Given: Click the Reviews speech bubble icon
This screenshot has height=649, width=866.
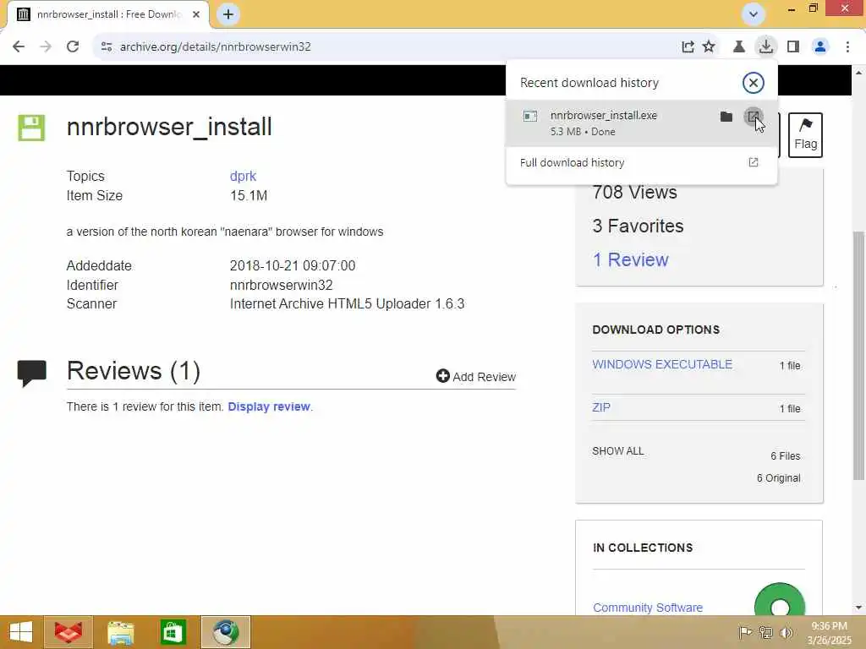Looking at the screenshot, I should 32,373.
